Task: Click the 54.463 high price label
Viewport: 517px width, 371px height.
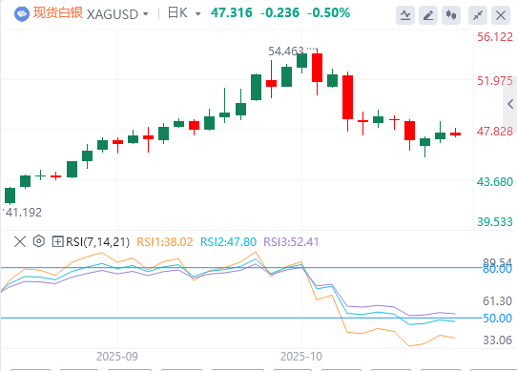Action: 286,52
